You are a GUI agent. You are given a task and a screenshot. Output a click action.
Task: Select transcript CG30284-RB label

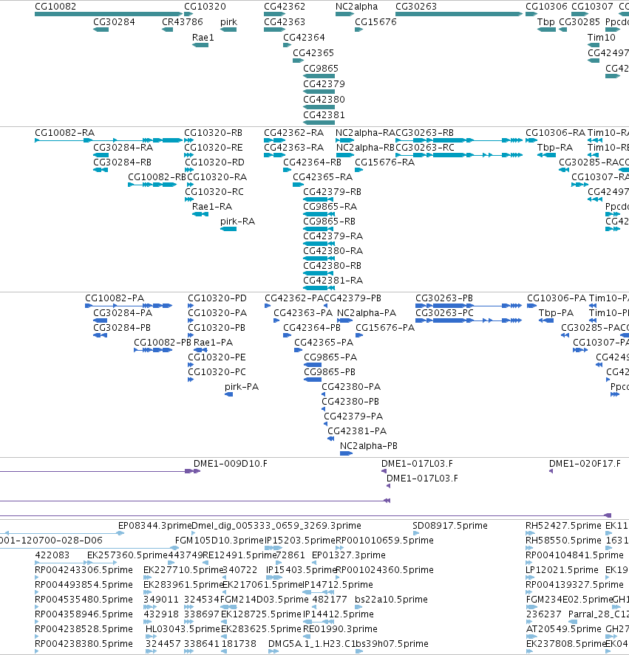pyautogui.click(x=123, y=162)
